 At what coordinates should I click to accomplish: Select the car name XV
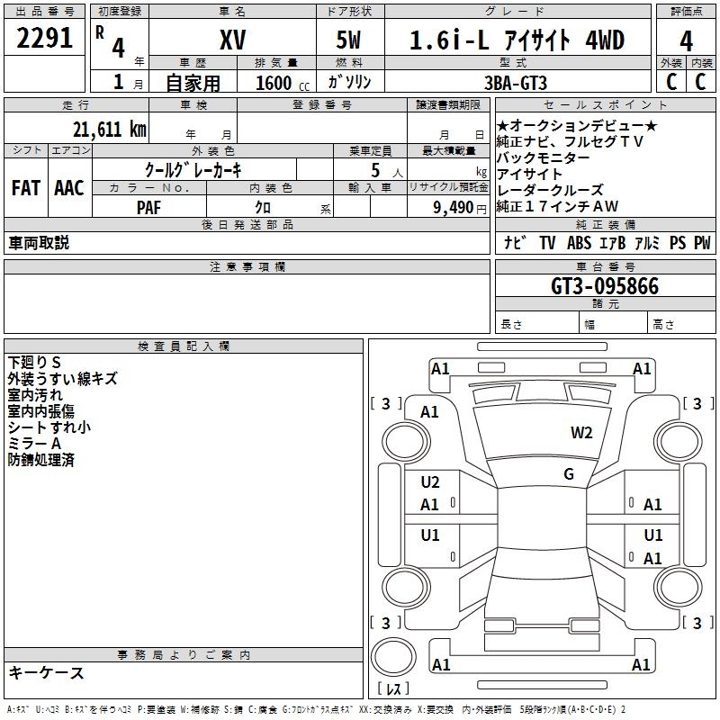(233, 40)
